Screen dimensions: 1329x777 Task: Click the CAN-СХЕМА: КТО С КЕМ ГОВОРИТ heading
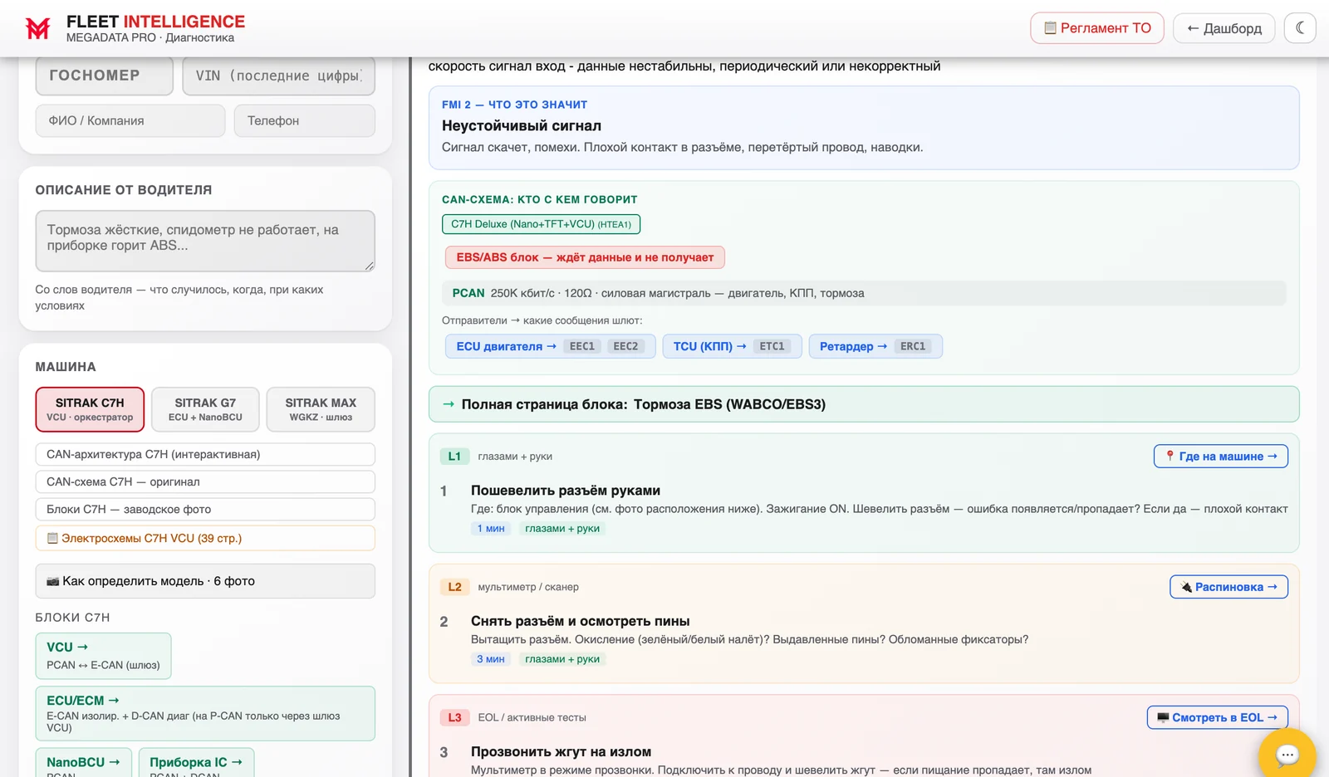click(540, 199)
